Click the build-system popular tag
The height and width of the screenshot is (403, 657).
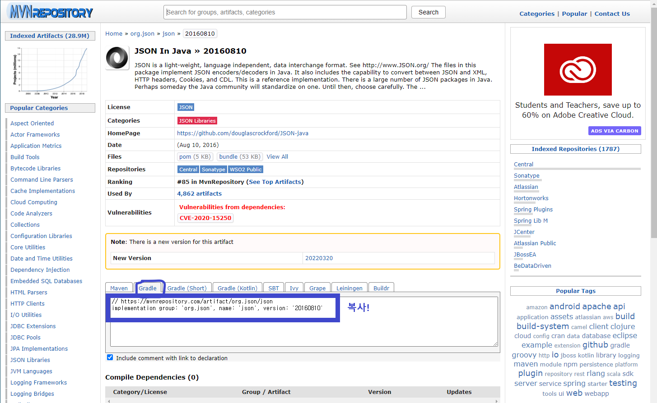click(543, 326)
